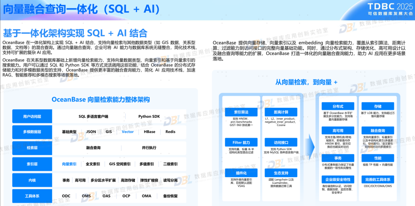Click the 从向量检索，到向量 + heading
The height and width of the screenshot is (206, 415).
(306, 82)
